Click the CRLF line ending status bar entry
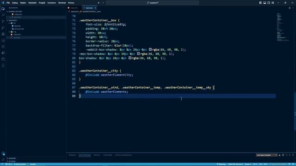Image resolution: width=296 pixels, height=166 pixels. (x=261, y=164)
